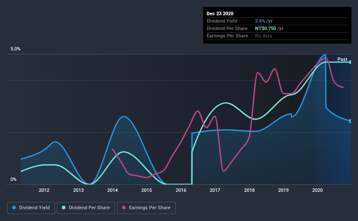Click the teal Dividend Per Share legend dot
358x221 pixels.
tap(64, 208)
